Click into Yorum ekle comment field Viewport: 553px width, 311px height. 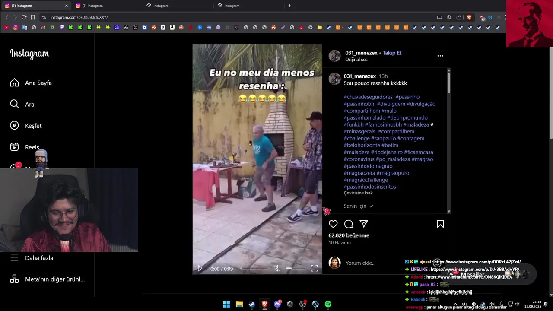pyautogui.click(x=361, y=263)
